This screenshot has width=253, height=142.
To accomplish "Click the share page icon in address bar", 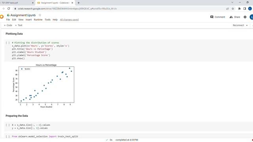I will [227, 9].
